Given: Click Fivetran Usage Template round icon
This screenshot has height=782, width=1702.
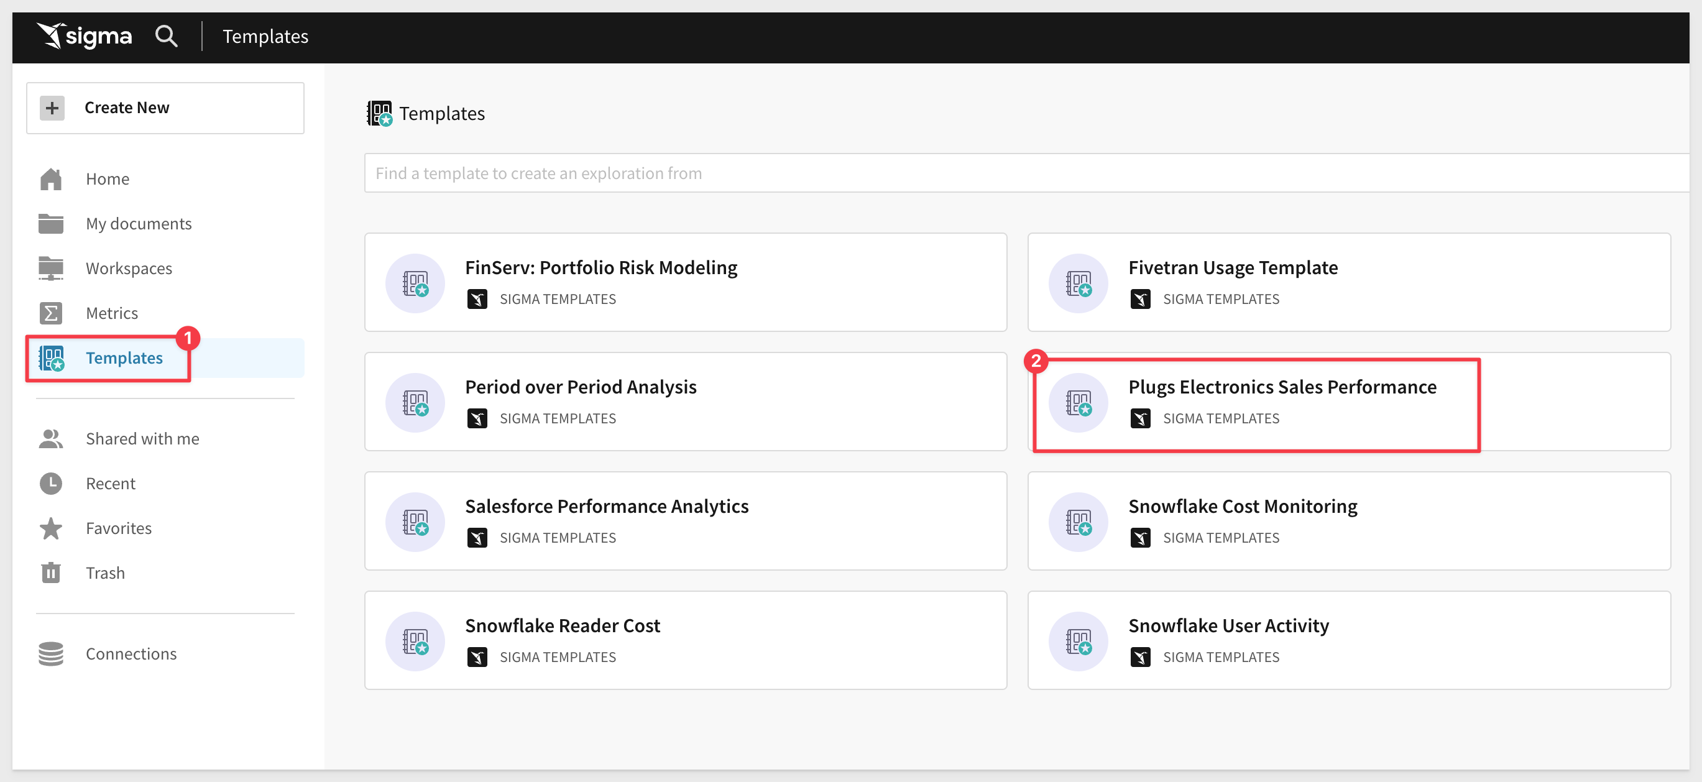Looking at the screenshot, I should point(1079,283).
